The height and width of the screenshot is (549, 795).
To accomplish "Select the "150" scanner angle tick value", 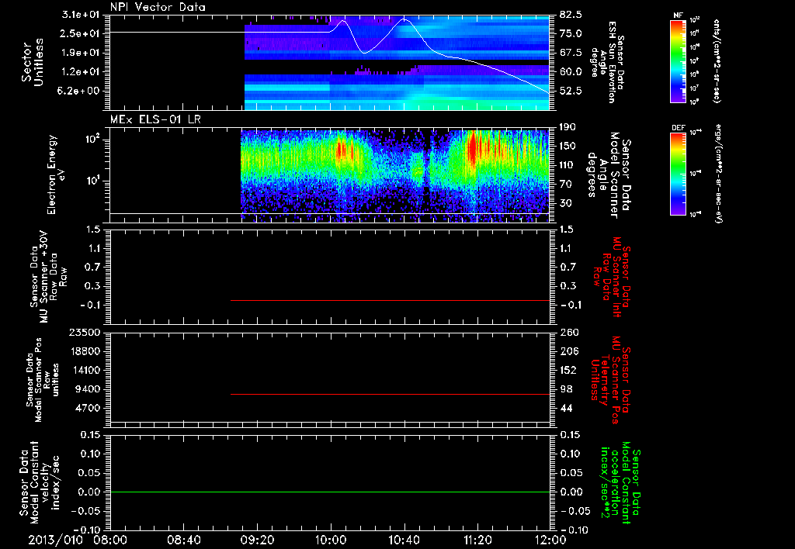I will tap(568, 147).
